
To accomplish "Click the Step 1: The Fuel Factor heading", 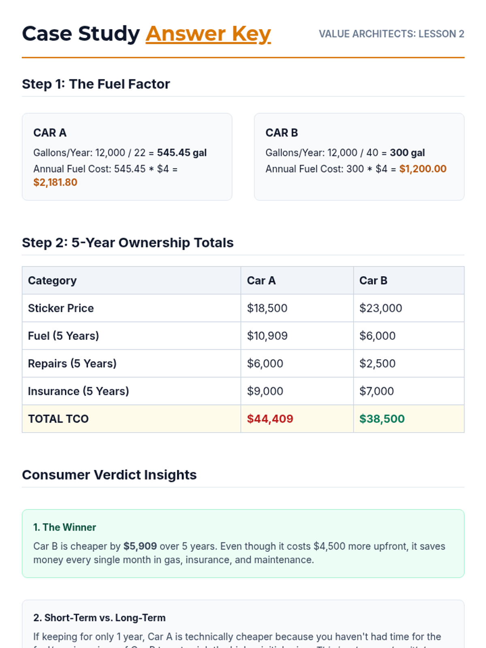I will click(x=96, y=84).
